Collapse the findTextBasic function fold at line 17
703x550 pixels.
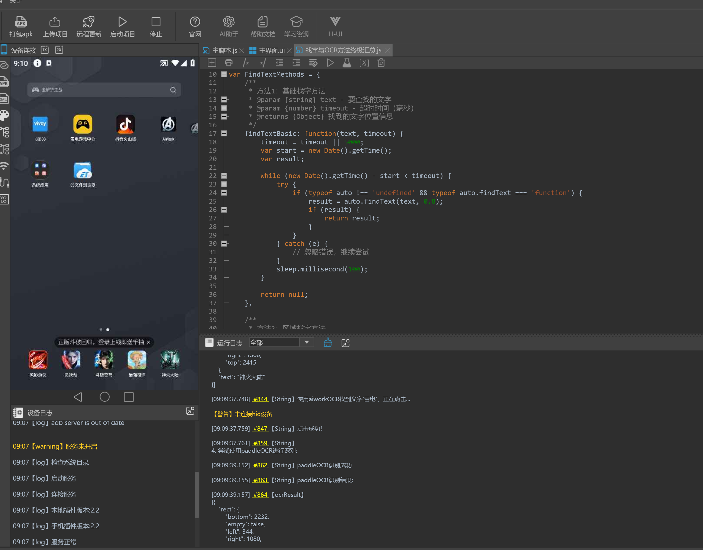(x=224, y=134)
